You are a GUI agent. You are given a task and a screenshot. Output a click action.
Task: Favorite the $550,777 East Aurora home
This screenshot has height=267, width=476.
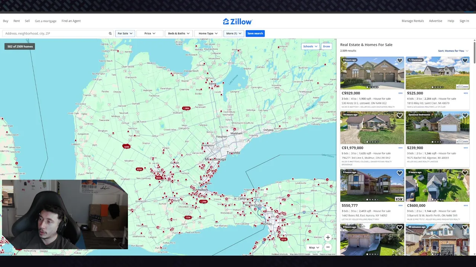399,173
